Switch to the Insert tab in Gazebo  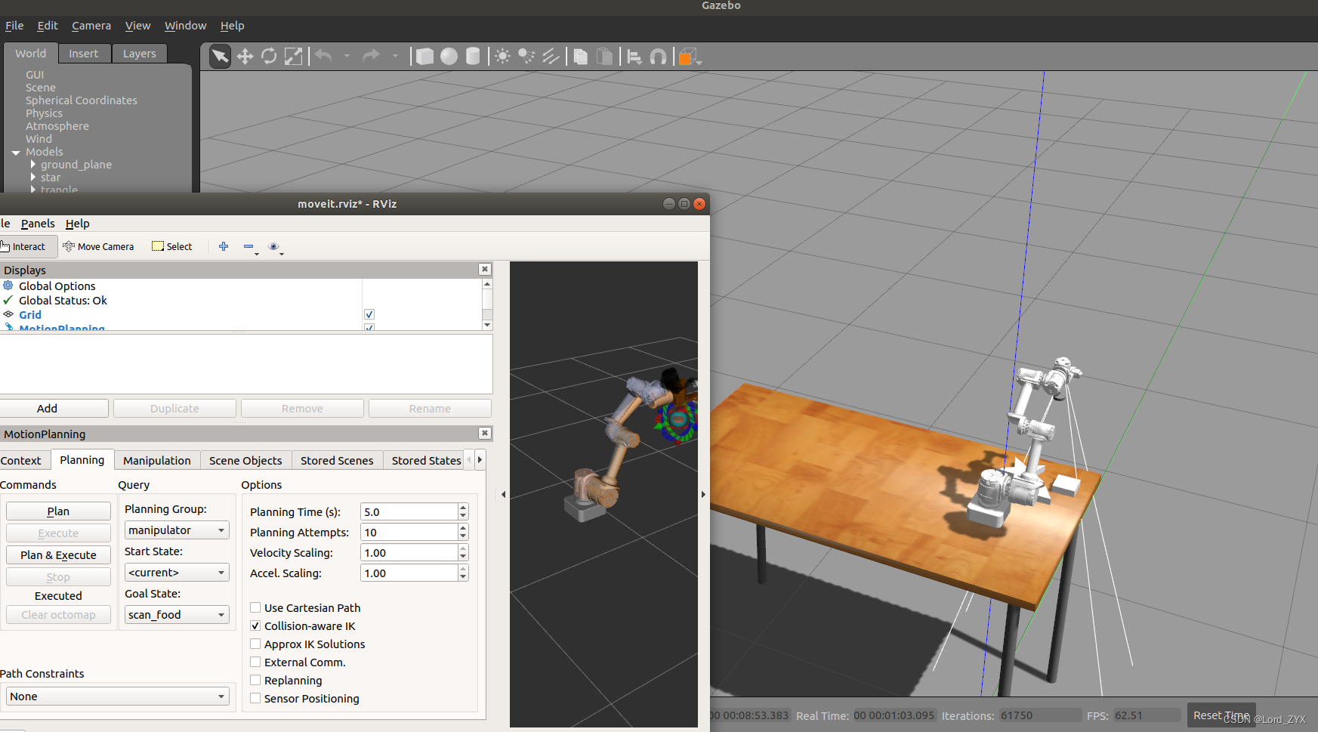tap(83, 54)
